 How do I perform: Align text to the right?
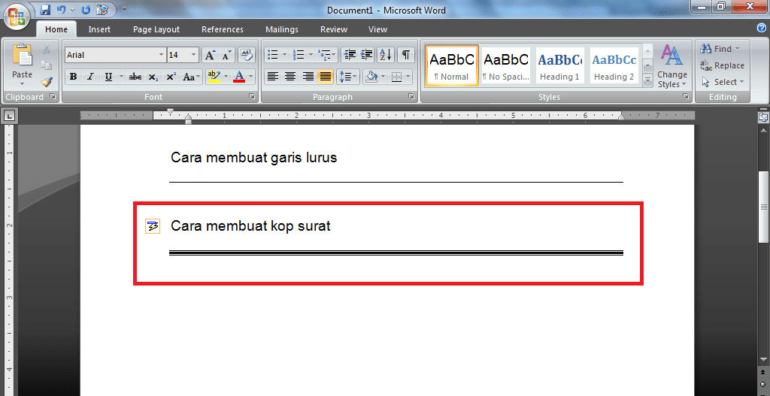(x=308, y=77)
